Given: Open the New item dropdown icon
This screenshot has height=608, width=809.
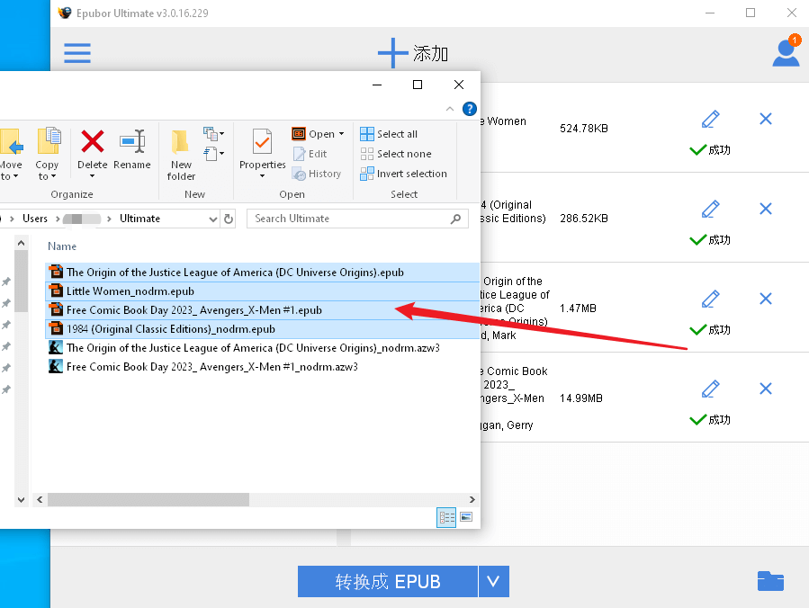Looking at the screenshot, I should pyautogui.click(x=213, y=134).
